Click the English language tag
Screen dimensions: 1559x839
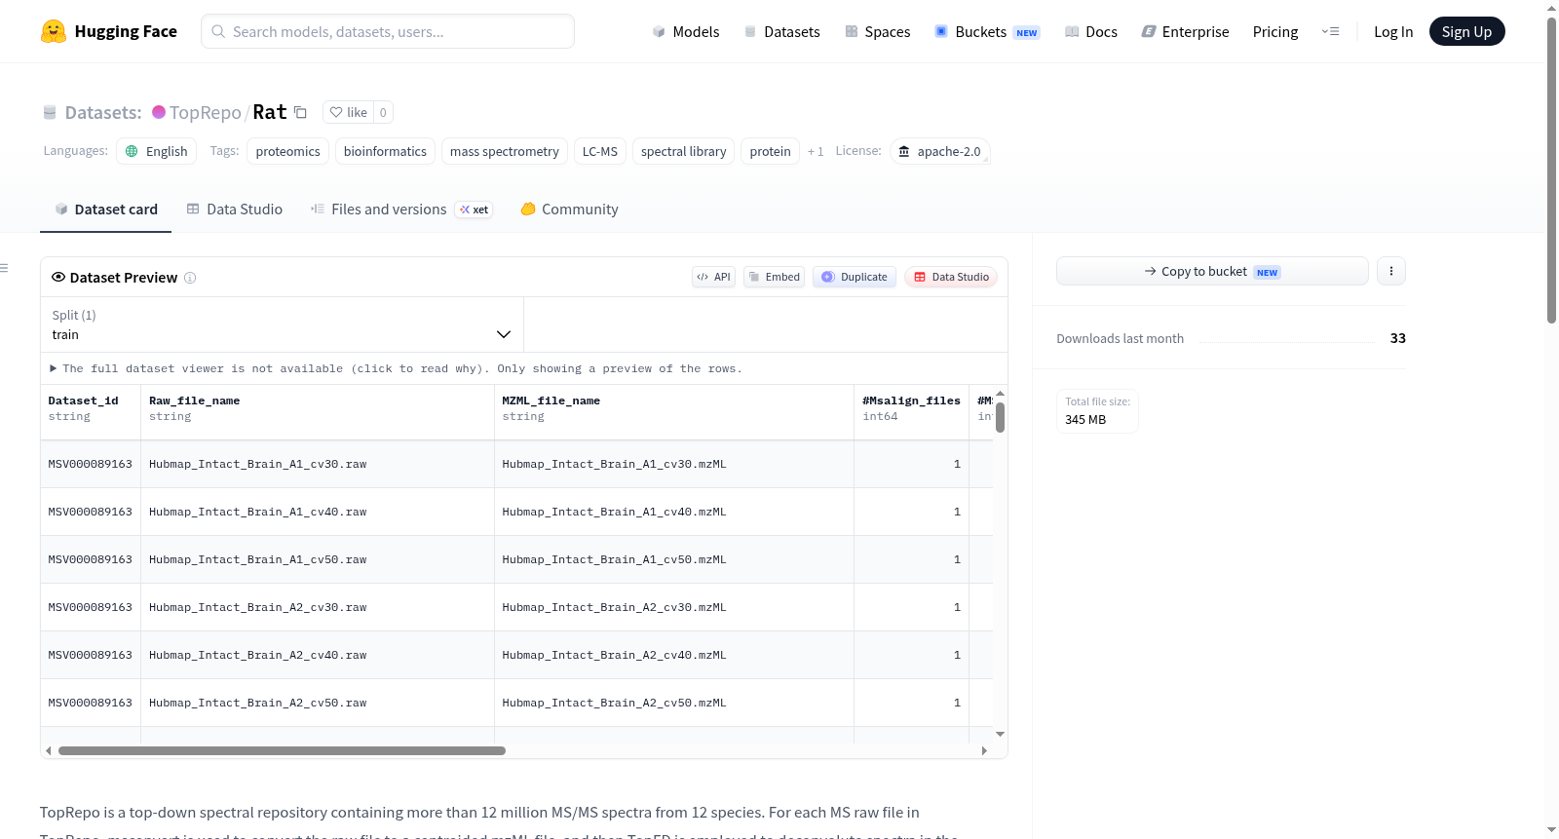point(156,151)
